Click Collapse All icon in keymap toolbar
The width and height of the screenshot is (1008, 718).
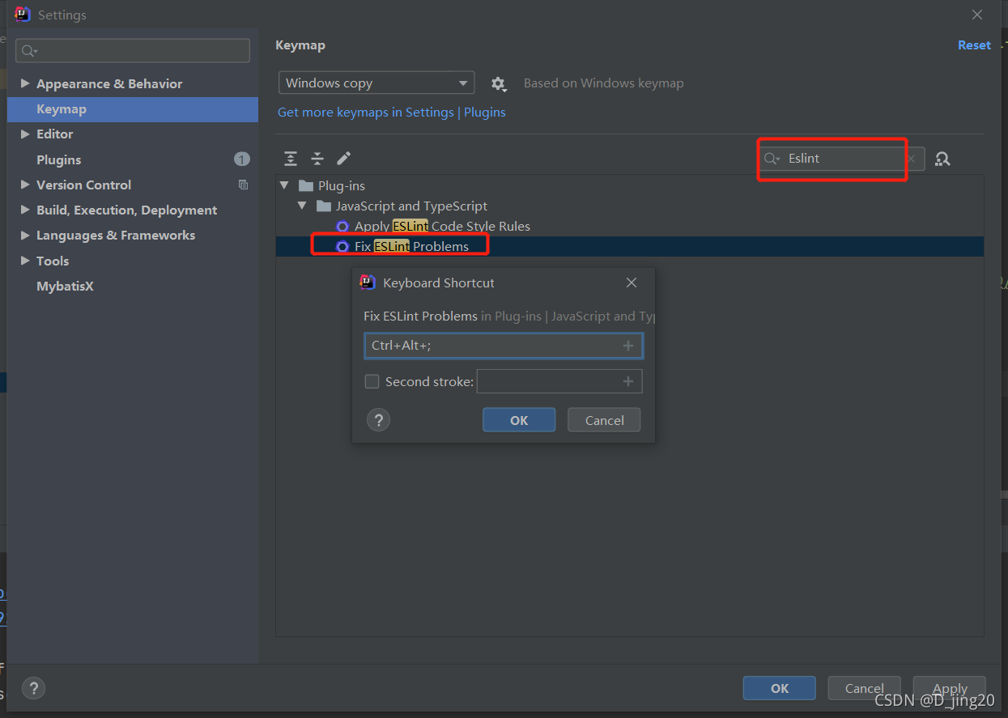[317, 159]
